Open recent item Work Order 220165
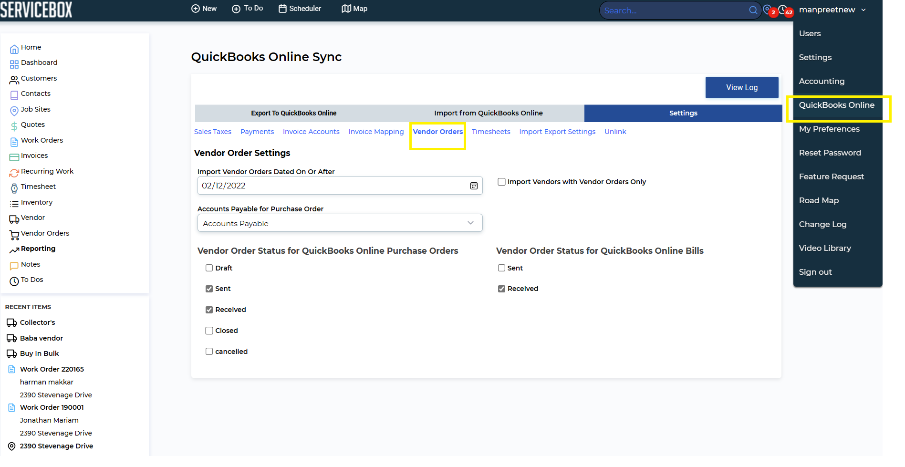 coord(52,369)
